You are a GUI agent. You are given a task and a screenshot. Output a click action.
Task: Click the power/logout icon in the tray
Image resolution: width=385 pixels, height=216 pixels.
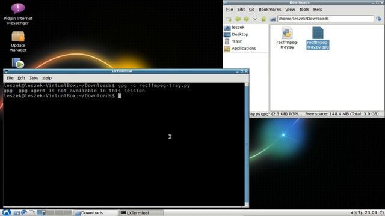point(381,212)
